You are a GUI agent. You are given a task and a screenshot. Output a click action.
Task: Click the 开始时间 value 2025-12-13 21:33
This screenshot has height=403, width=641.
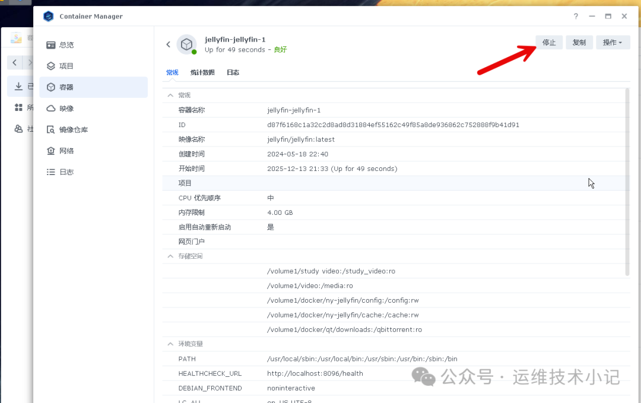tap(332, 169)
